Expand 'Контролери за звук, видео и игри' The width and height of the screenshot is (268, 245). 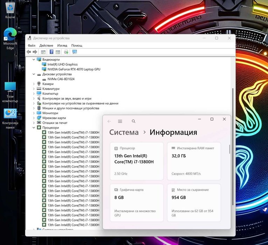tap(34, 98)
